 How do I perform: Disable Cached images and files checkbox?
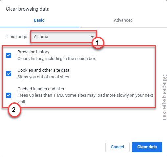9,95
